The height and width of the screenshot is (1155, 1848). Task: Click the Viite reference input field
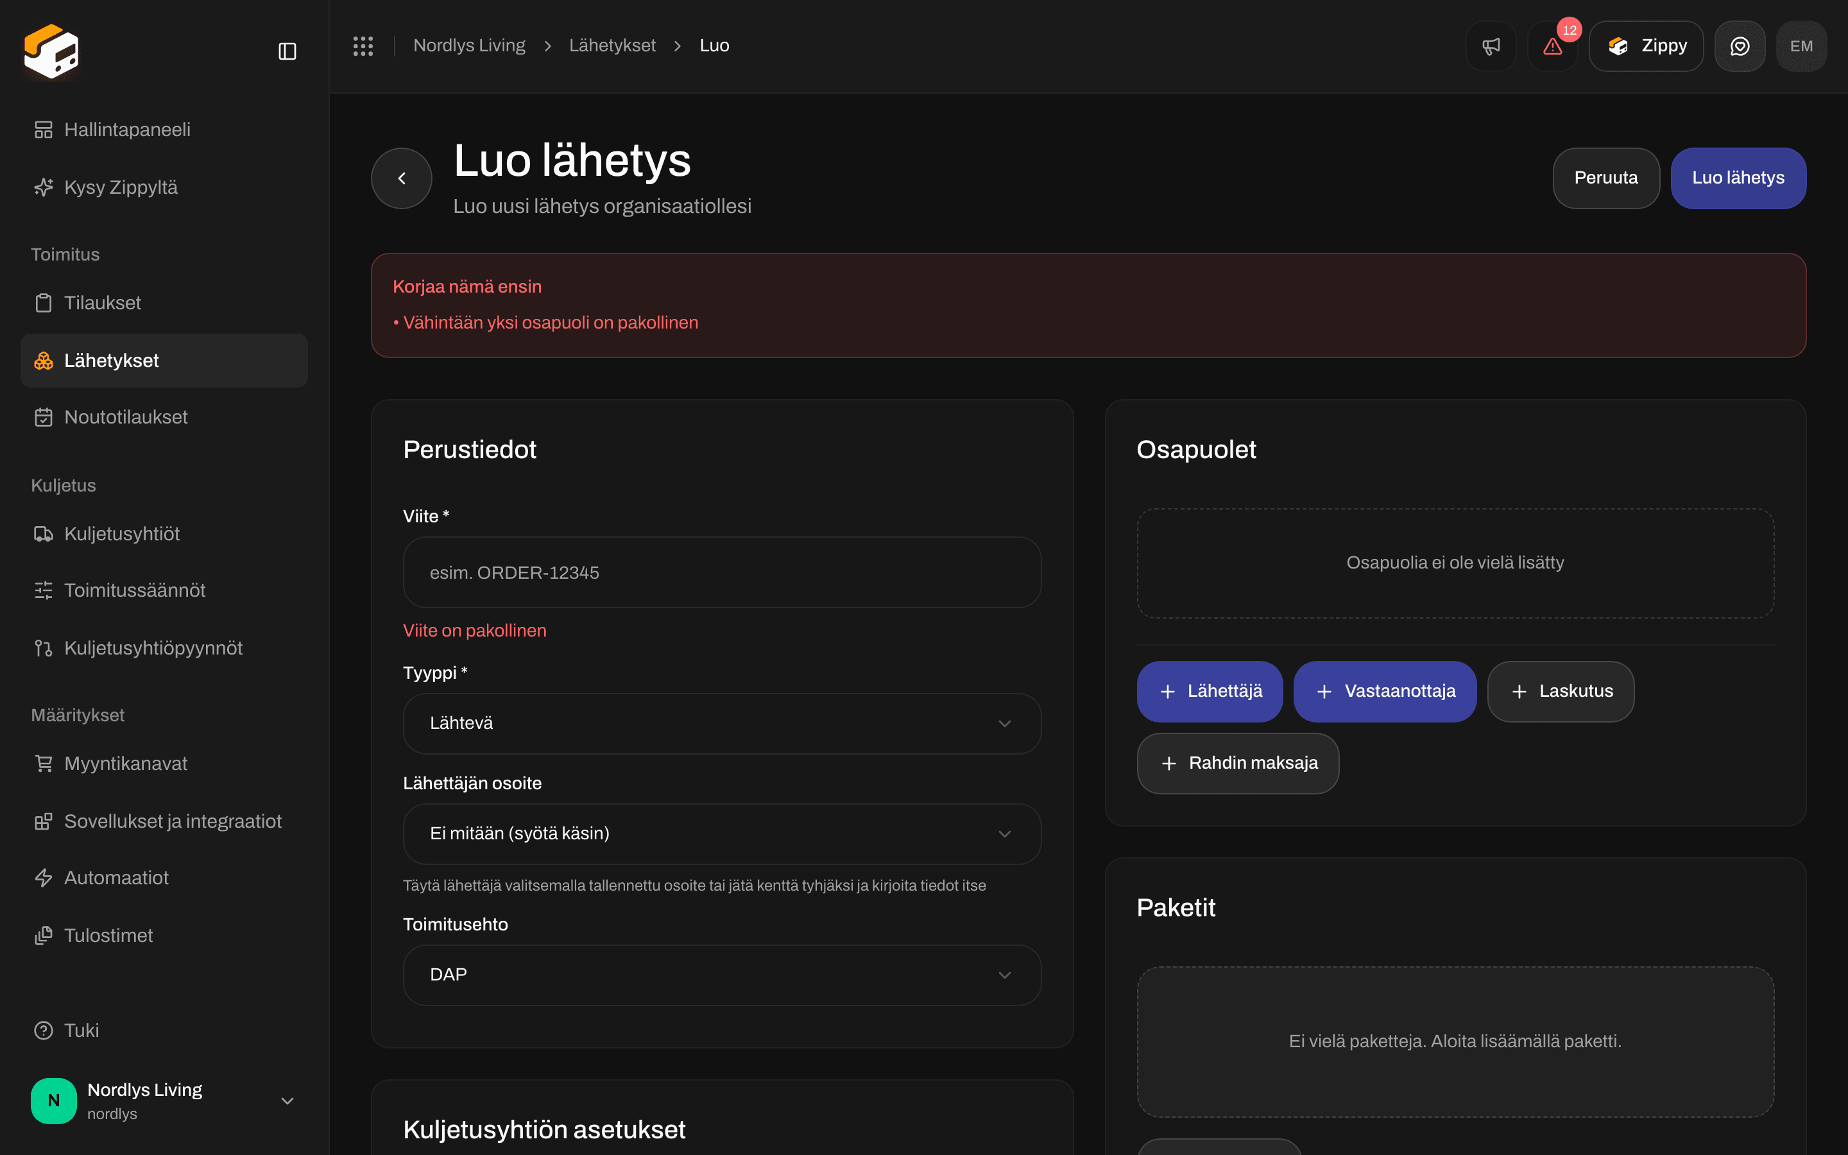pyautogui.click(x=722, y=572)
